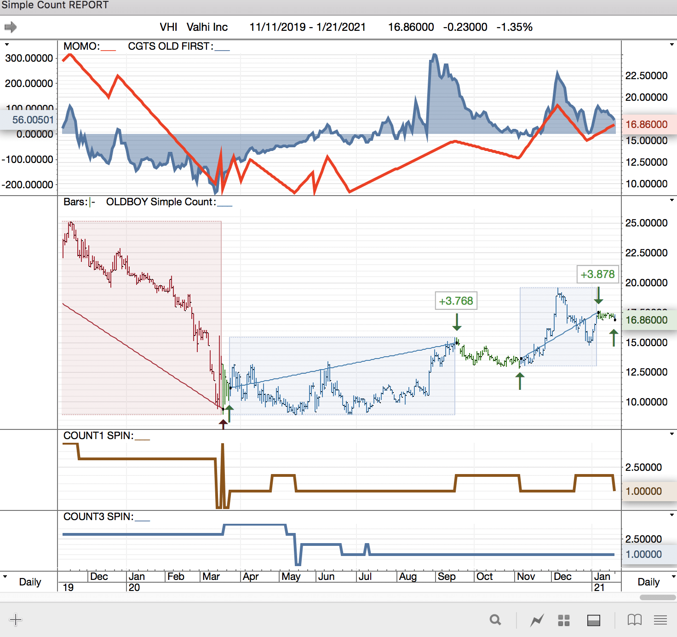Click last price 16.86000 in header

pos(411,27)
